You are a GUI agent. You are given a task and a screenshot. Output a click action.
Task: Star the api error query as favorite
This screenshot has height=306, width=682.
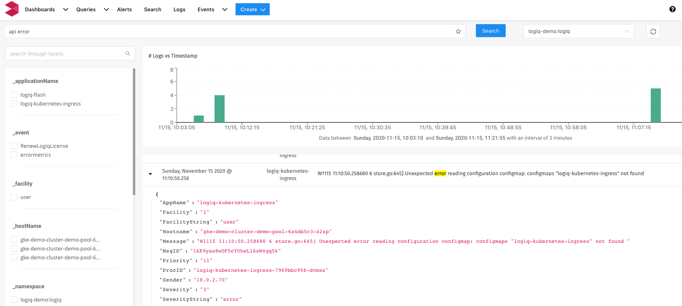point(458,31)
